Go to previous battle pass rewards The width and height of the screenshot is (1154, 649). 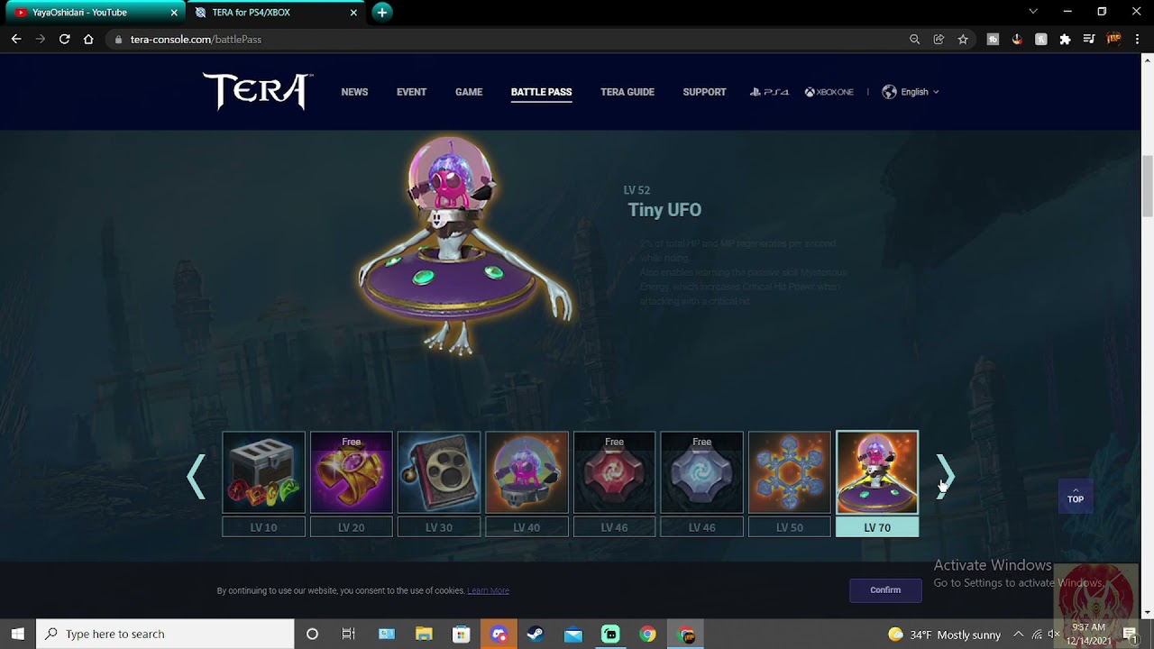pyautogui.click(x=196, y=476)
